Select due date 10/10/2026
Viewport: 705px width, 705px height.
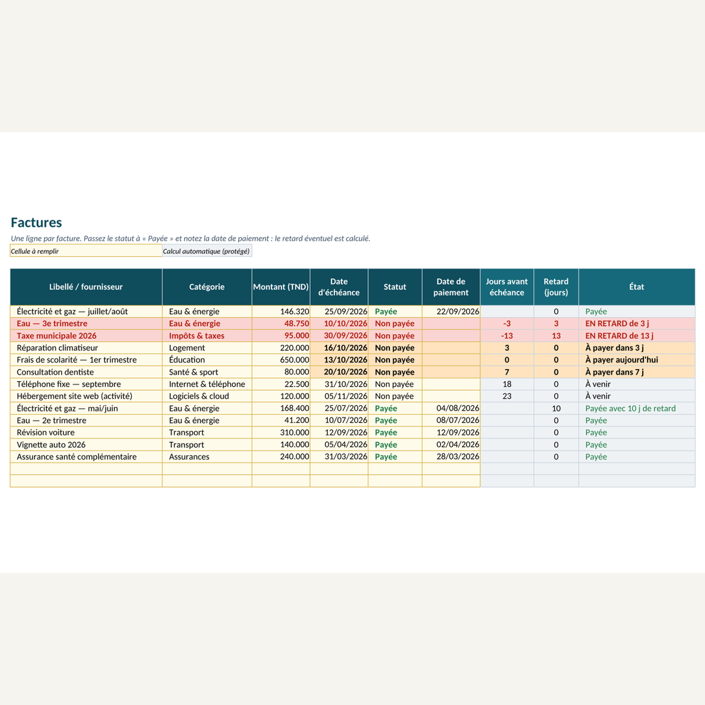[339, 324]
